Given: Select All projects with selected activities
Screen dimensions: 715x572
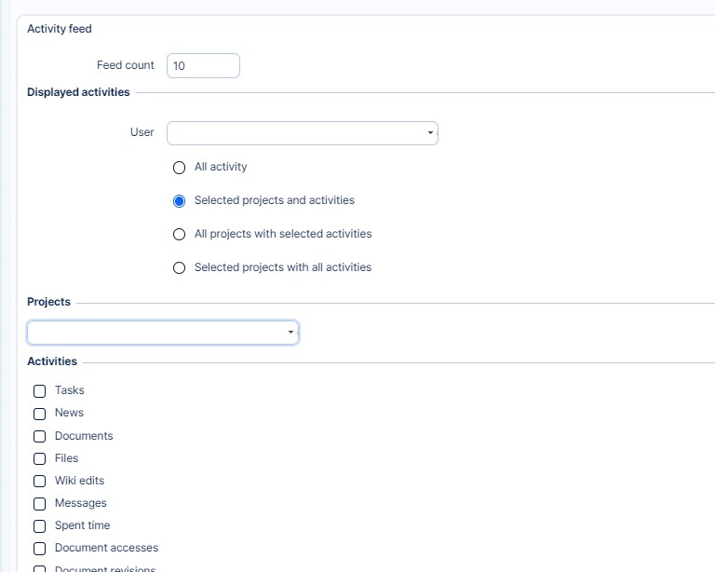Looking at the screenshot, I should click(x=180, y=235).
